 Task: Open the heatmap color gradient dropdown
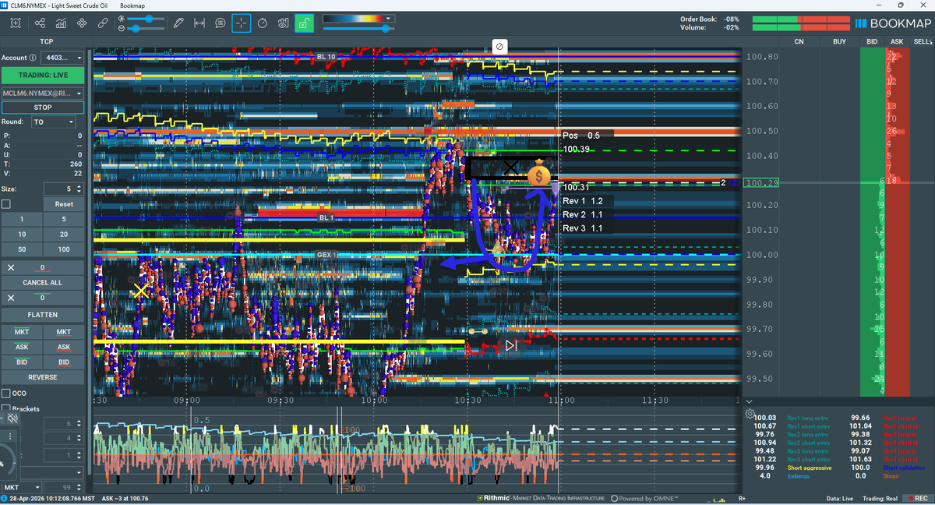[359, 18]
